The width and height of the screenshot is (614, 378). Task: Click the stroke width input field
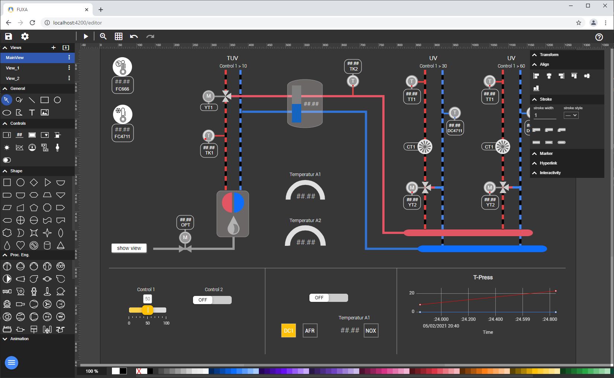click(x=544, y=115)
